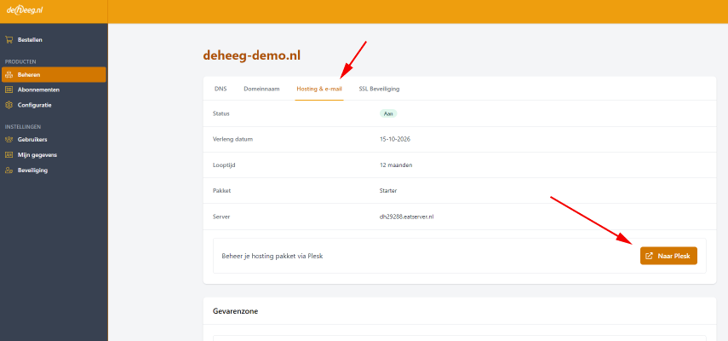This screenshot has height=341, width=728.
Task: Click the Beveiliging lock icon
Action: click(x=9, y=170)
